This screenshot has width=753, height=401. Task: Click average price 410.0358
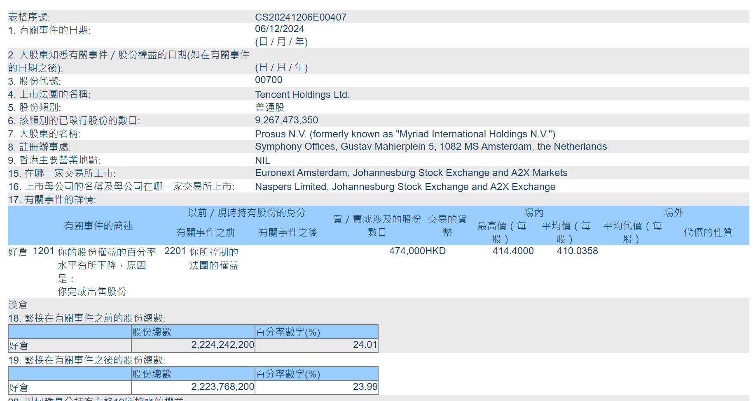click(x=578, y=251)
